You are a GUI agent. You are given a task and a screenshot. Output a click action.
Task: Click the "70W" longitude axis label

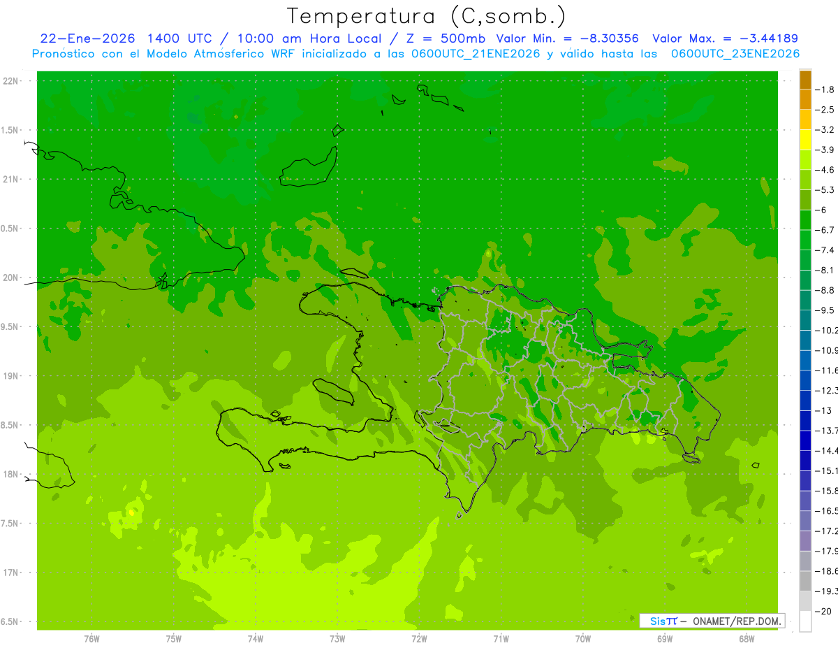click(x=582, y=639)
